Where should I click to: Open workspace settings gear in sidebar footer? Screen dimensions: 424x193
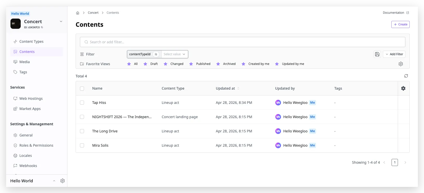(x=63, y=181)
